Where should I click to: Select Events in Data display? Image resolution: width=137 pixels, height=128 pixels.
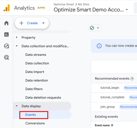tap(31, 115)
